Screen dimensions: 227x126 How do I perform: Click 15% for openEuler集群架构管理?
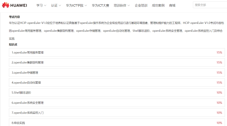[x=219, y=63]
